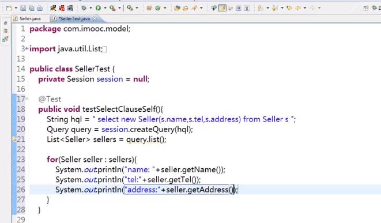This screenshot has width=381, height=223.
Task: Click the External Tools chain-link icon
Action: tap(130, 8)
